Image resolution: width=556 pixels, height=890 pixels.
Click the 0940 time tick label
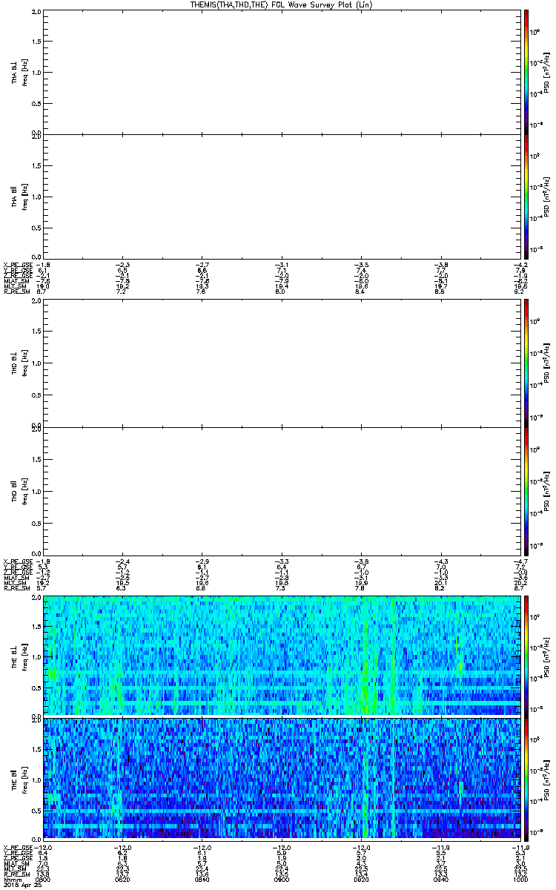pyautogui.click(x=441, y=880)
